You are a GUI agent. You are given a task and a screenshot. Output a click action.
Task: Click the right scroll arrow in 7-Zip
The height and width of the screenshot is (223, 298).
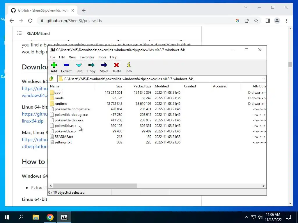[263, 186]
